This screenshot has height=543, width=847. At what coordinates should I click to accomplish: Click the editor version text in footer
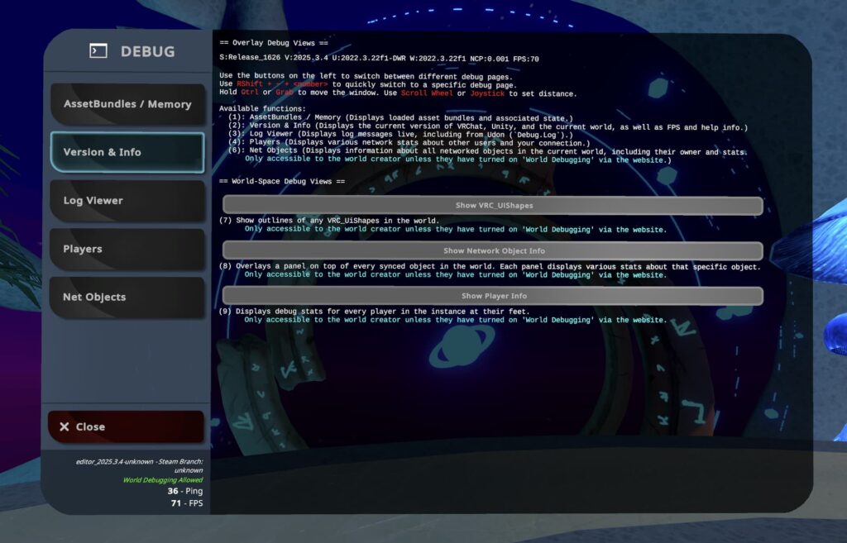click(134, 461)
